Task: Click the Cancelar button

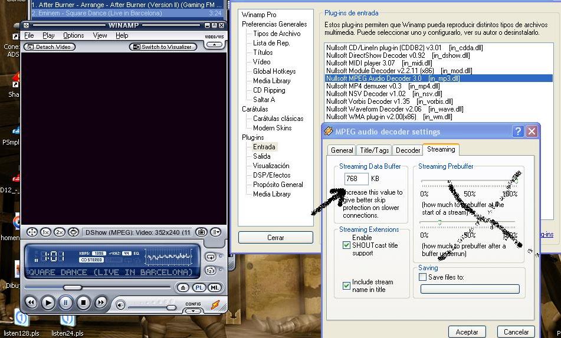Action: [x=516, y=332]
